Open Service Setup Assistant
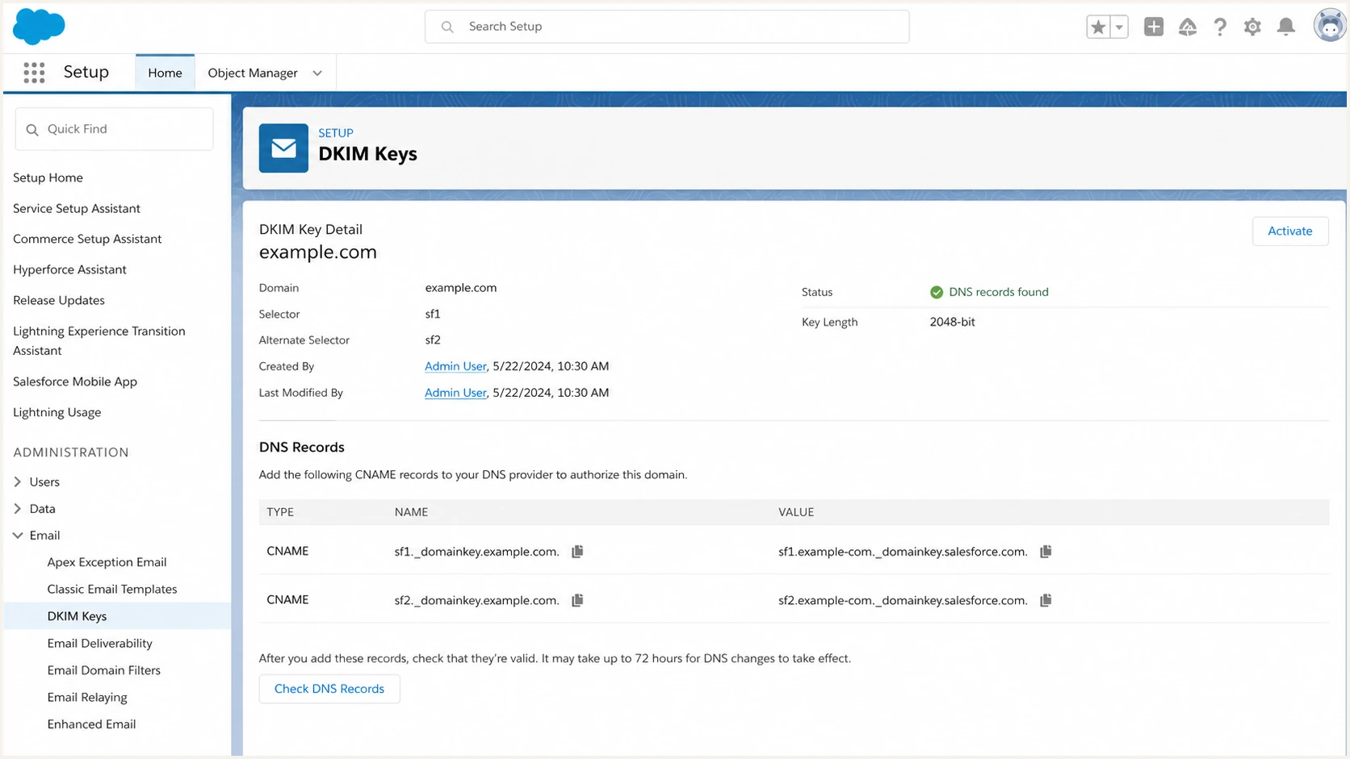Viewport: 1350px width, 759px height. [x=77, y=208]
